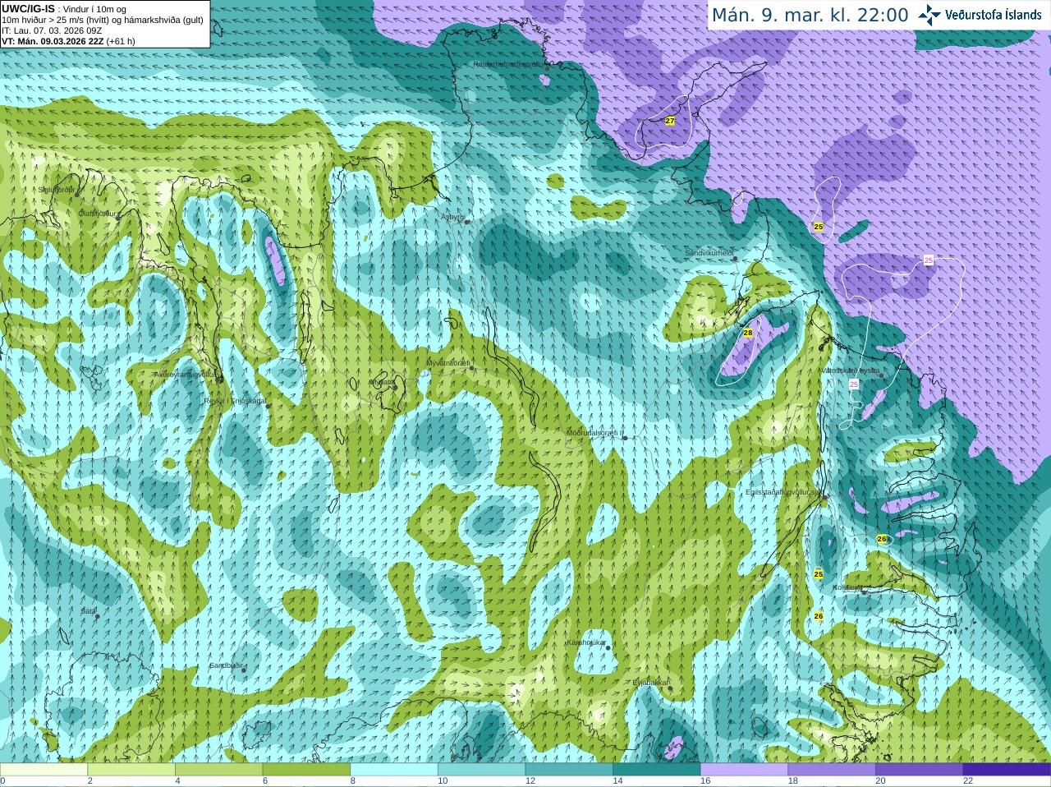Pick the 2–4 m/s light green legend swatch
Image resolution: width=1051 pixels, height=787 pixels.
[x=131, y=770]
